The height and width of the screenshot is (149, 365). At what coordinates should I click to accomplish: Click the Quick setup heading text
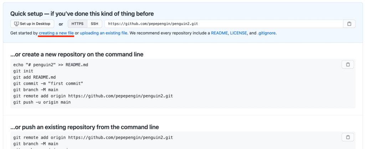pyautogui.click(x=82, y=14)
